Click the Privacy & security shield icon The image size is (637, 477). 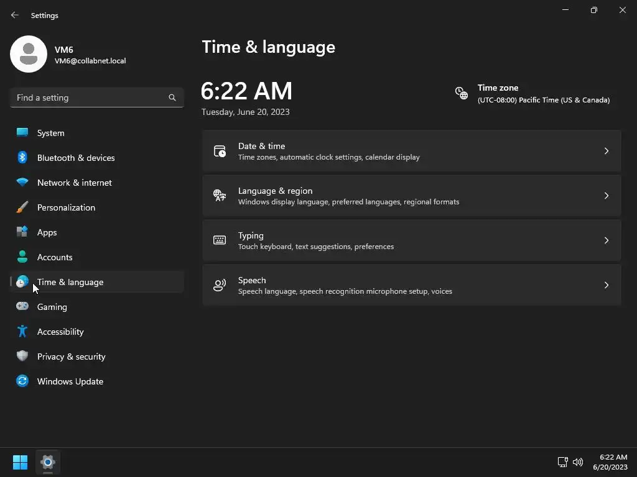pyautogui.click(x=22, y=357)
